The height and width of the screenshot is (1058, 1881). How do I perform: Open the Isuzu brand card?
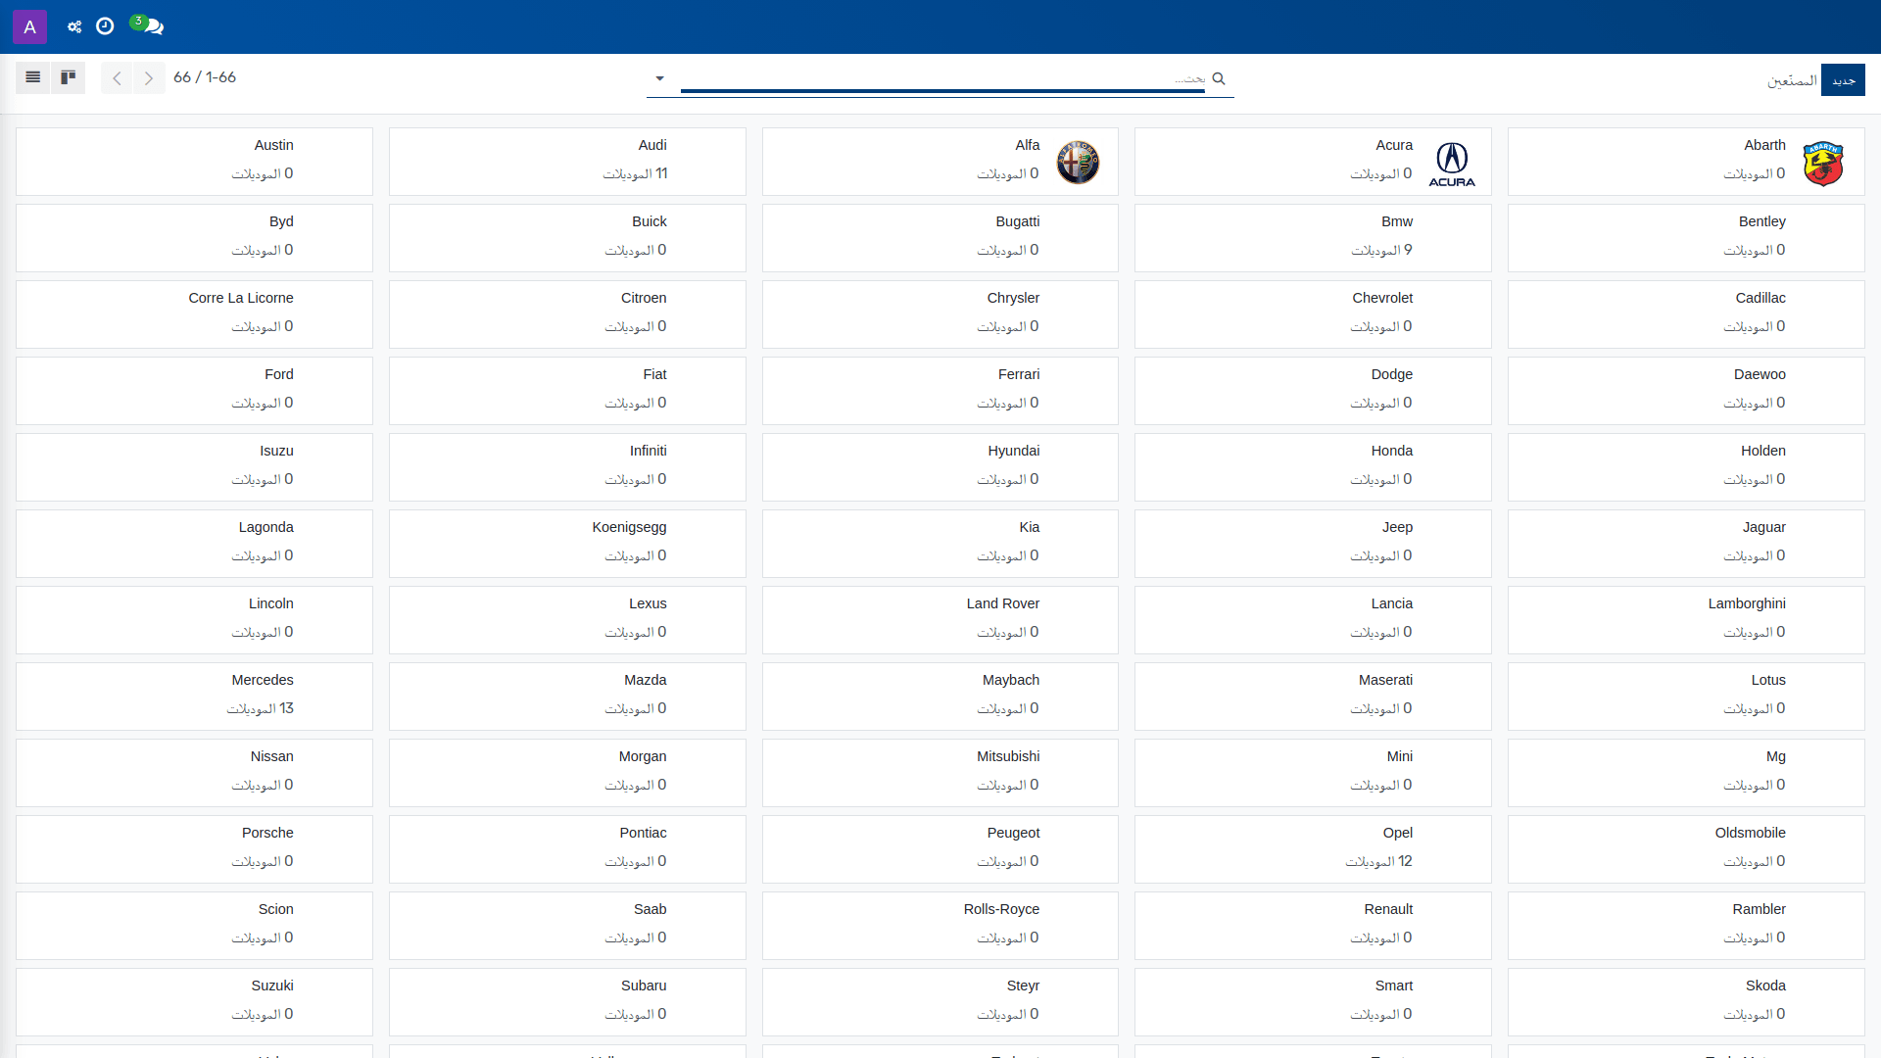pyautogui.click(x=194, y=467)
